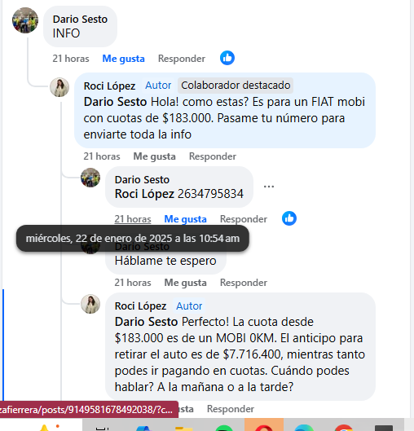The image size is (414, 431).
Task: Reply to Roci López's FIAT mobi comment
Action: point(213,156)
